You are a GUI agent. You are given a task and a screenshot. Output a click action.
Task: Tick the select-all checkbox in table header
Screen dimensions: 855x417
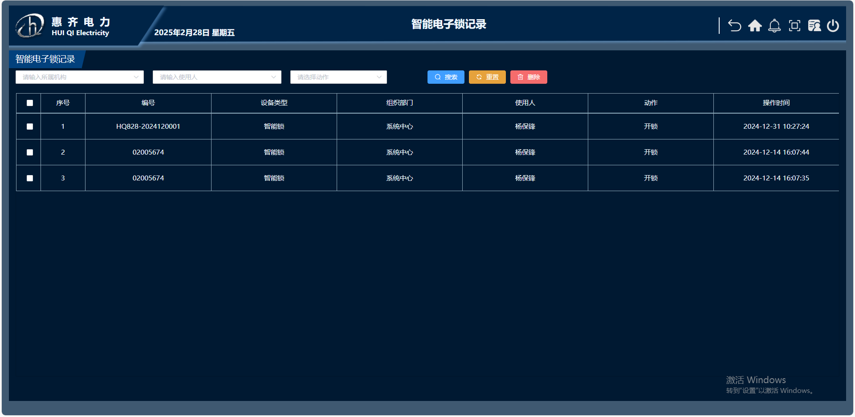(30, 103)
